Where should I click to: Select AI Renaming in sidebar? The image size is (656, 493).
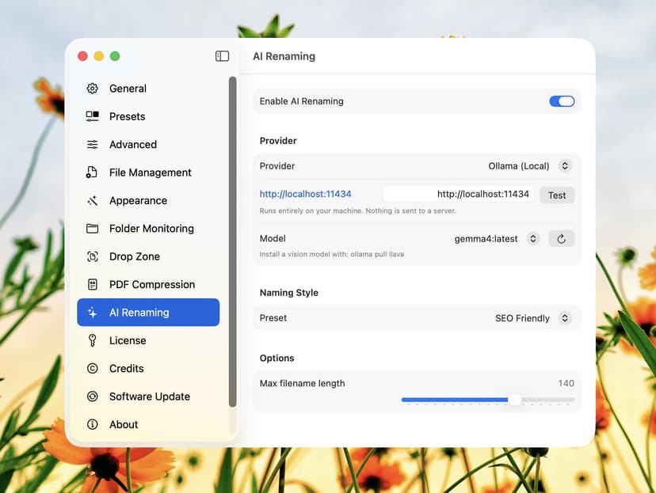pos(148,313)
